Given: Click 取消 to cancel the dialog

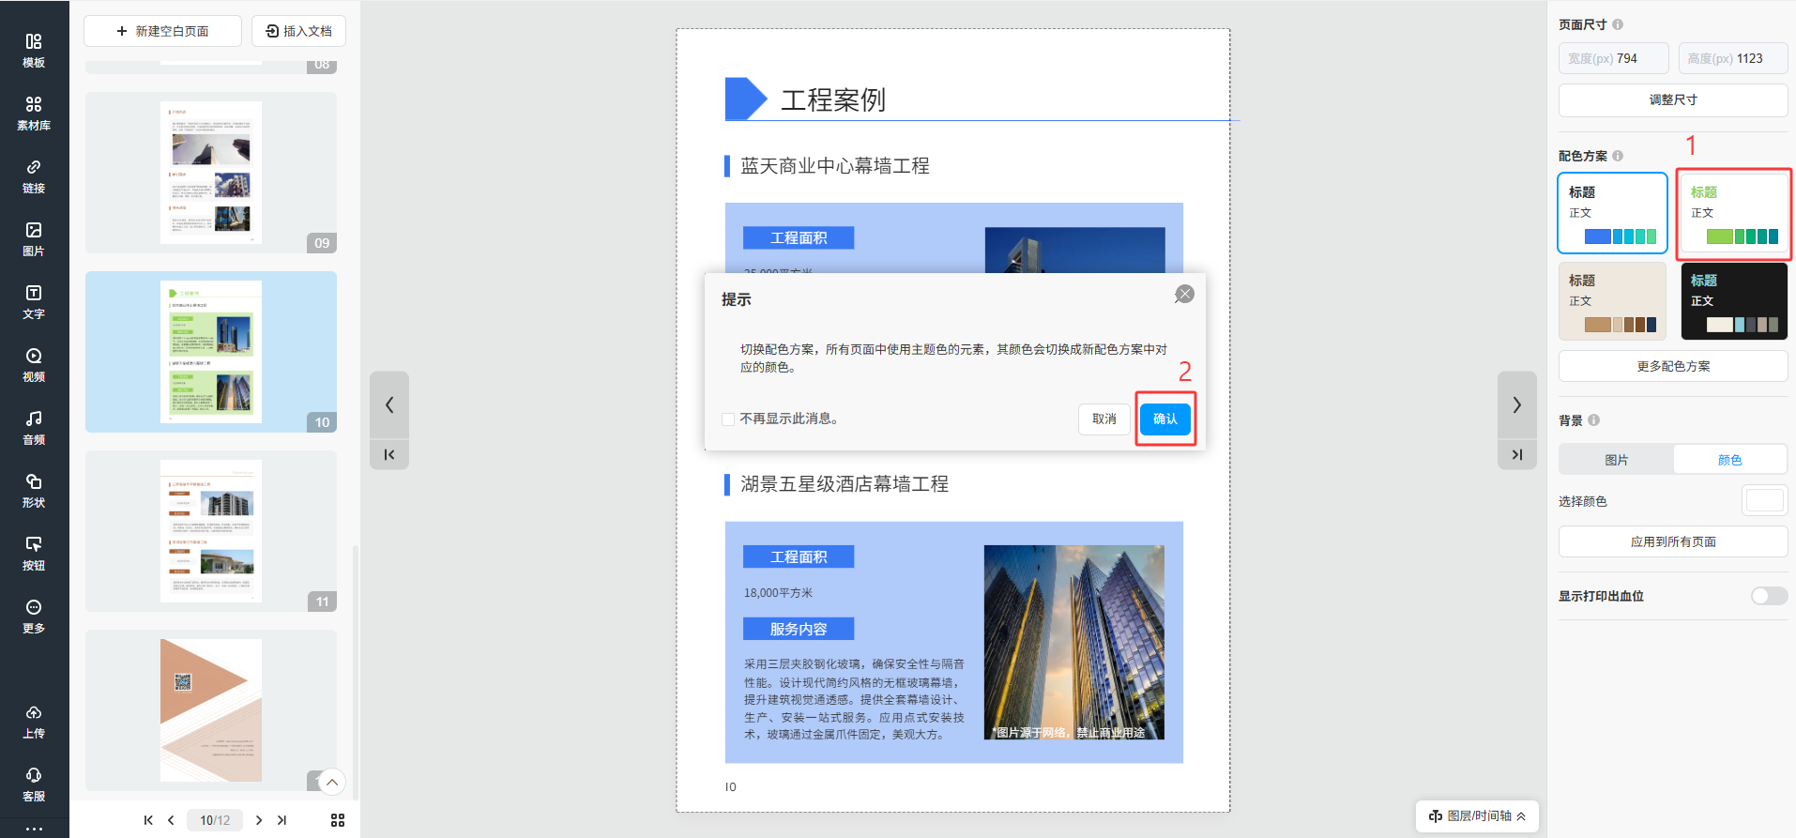Looking at the screenshot, I should (x=1103, y=419).
